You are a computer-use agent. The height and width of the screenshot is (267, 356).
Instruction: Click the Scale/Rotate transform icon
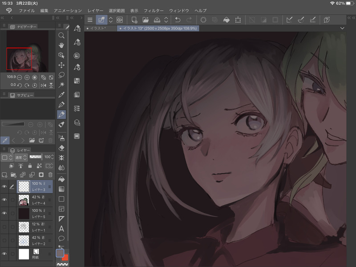[238, 20]
